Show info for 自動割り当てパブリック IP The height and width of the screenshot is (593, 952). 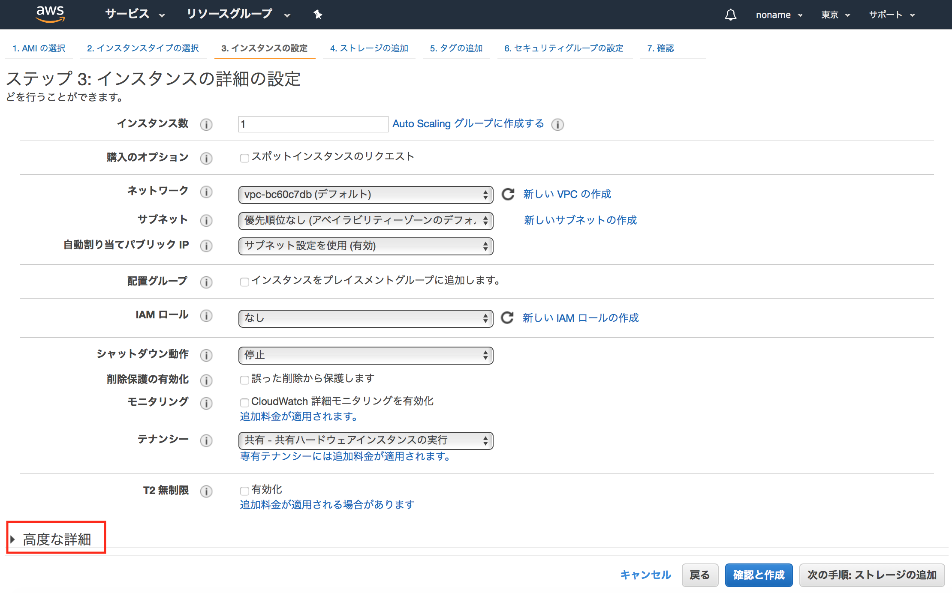[206, 246]
